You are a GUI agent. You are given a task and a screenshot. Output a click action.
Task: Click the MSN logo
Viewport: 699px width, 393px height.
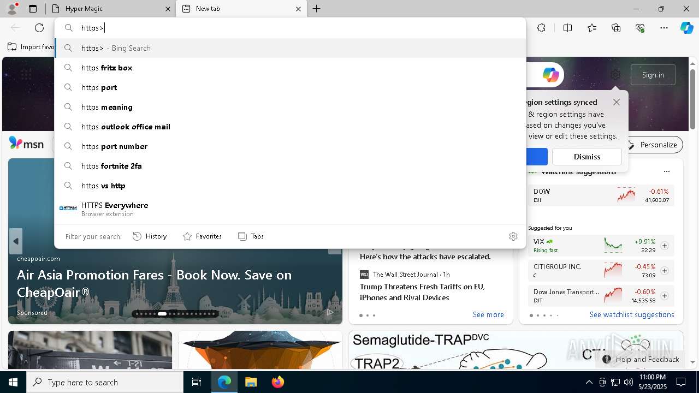coord(26,144)
